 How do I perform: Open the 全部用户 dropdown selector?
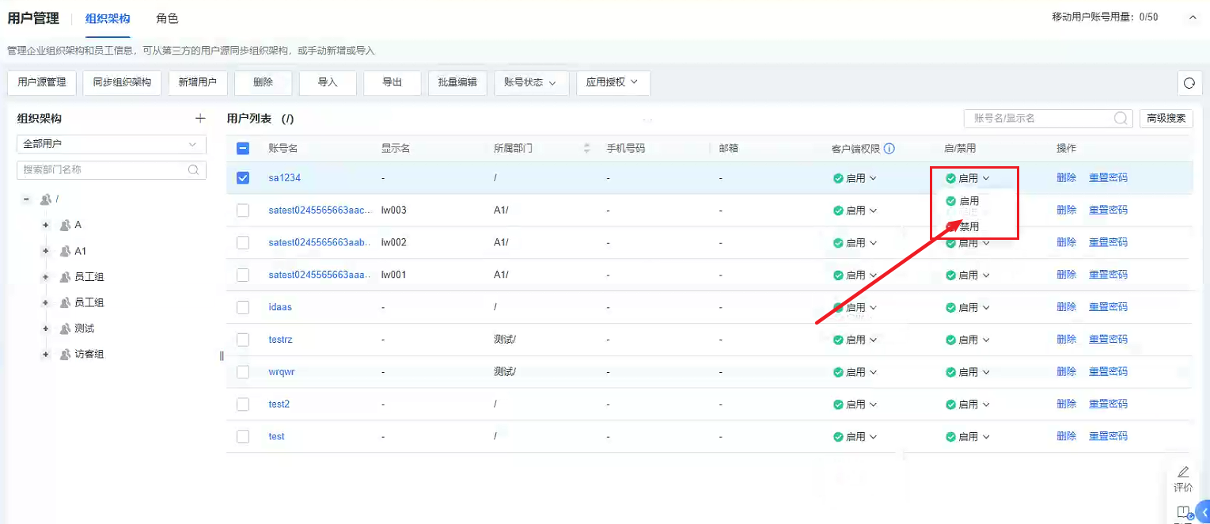112,144
